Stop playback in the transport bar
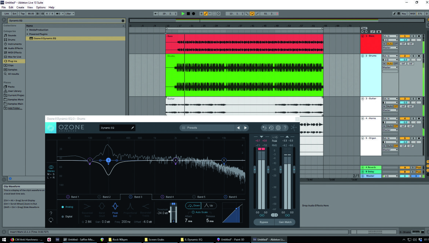 tap(188, 14)
